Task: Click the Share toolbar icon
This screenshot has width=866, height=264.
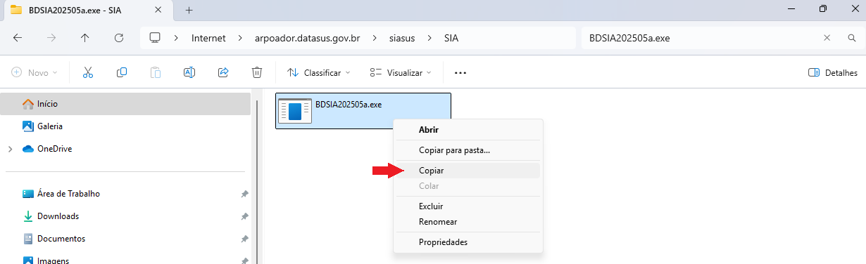Action: tap(223, 72)
